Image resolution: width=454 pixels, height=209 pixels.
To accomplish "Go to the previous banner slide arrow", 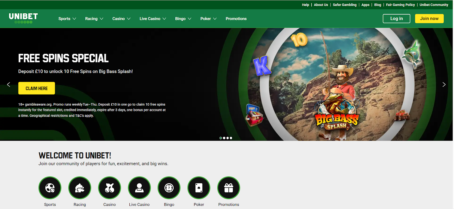I will click(9, 84).
